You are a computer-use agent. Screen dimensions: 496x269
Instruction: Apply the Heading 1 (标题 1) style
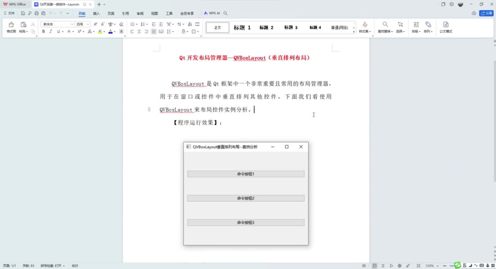coord(242,28)
